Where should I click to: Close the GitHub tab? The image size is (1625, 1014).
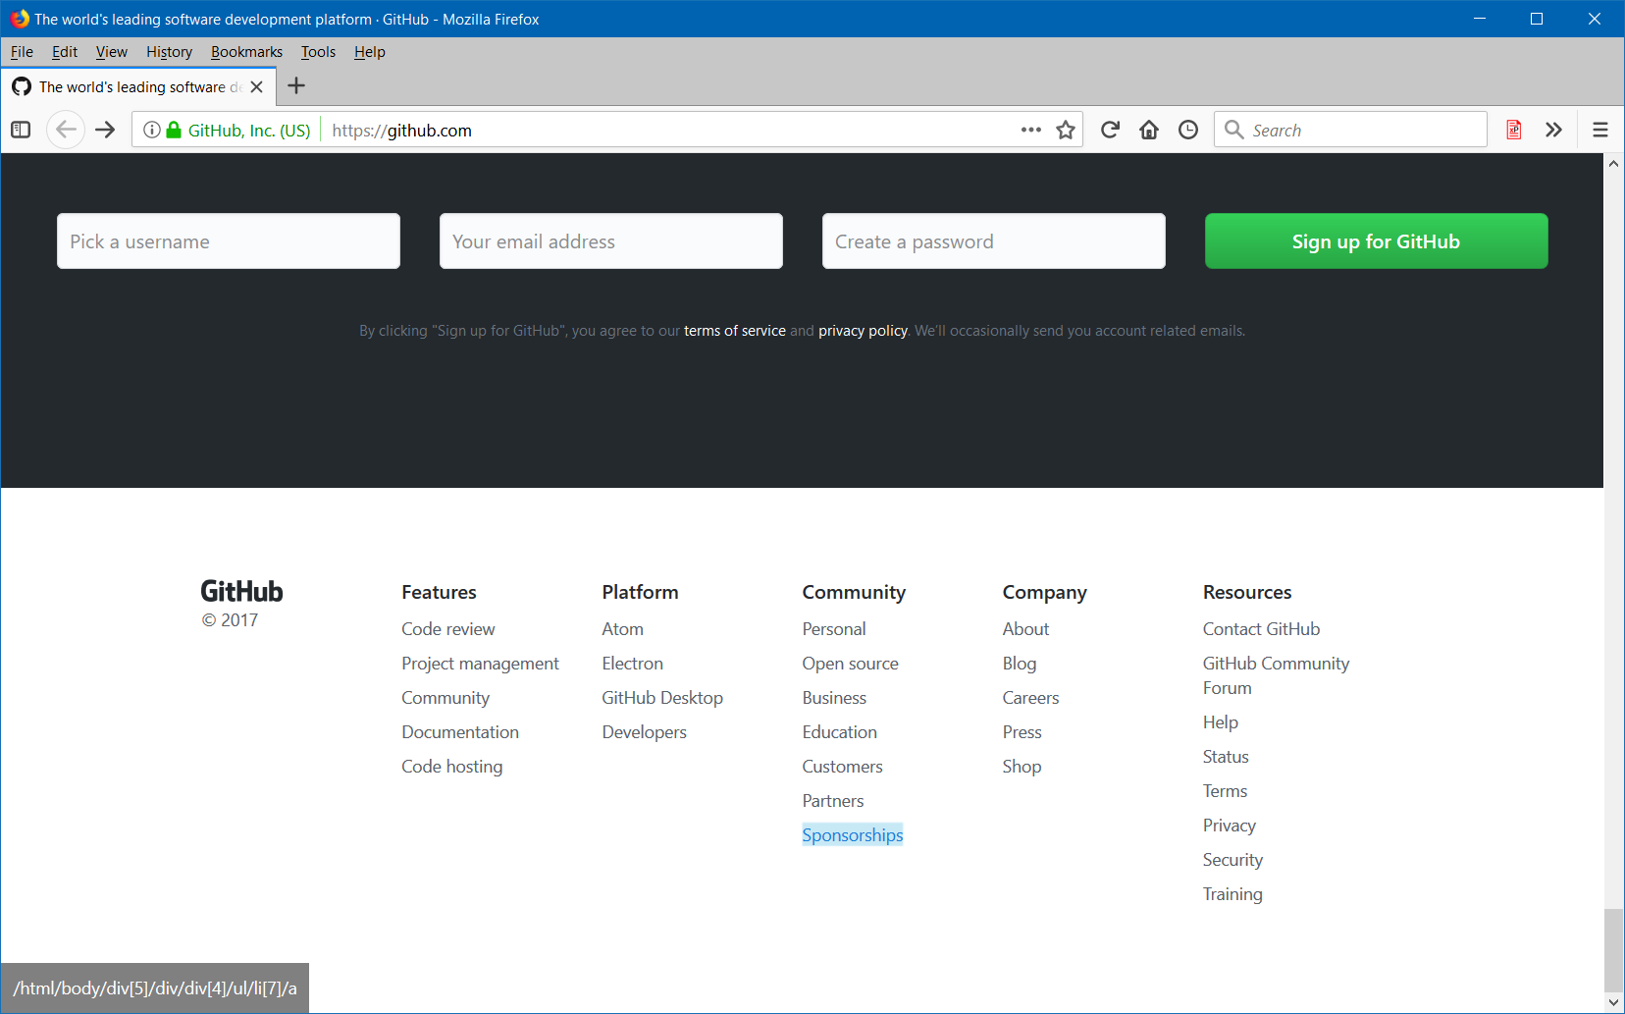(x=257, y=86)
